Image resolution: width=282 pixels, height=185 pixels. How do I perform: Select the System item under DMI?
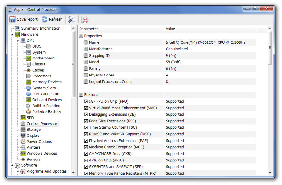point(39,52)
